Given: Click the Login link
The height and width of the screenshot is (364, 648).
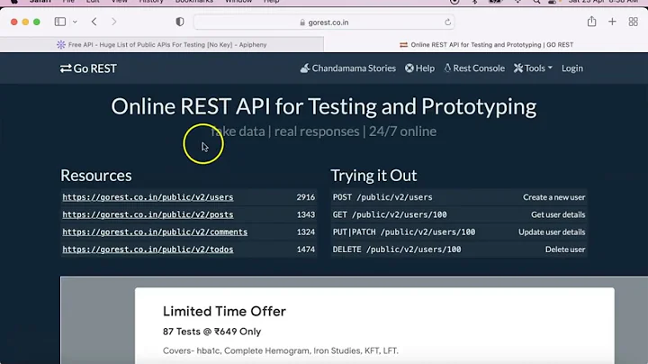Looking at the screenshot, I should point(572,68).
